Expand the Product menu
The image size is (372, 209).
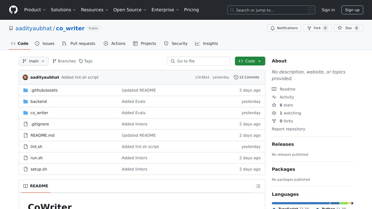(x=35, y=10)
